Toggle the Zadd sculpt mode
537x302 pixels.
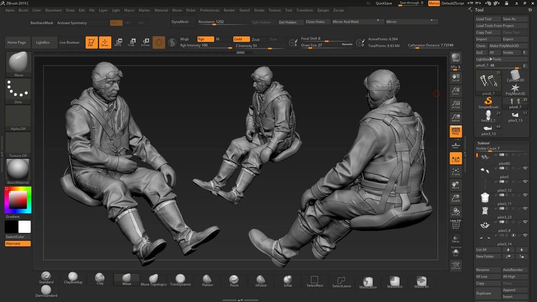coord(240,39)
